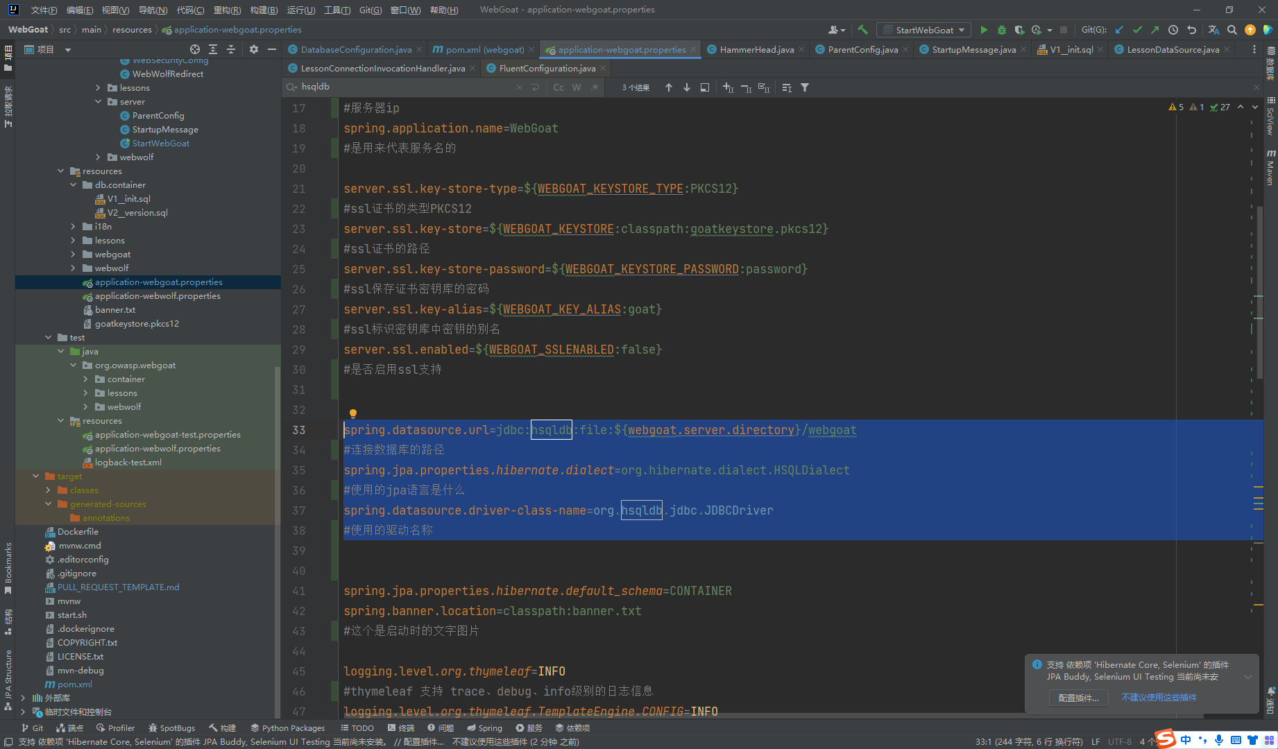The image size is (1278, 749).
Task: Toggle multiline search layout icon
Action: click(787, 87)
